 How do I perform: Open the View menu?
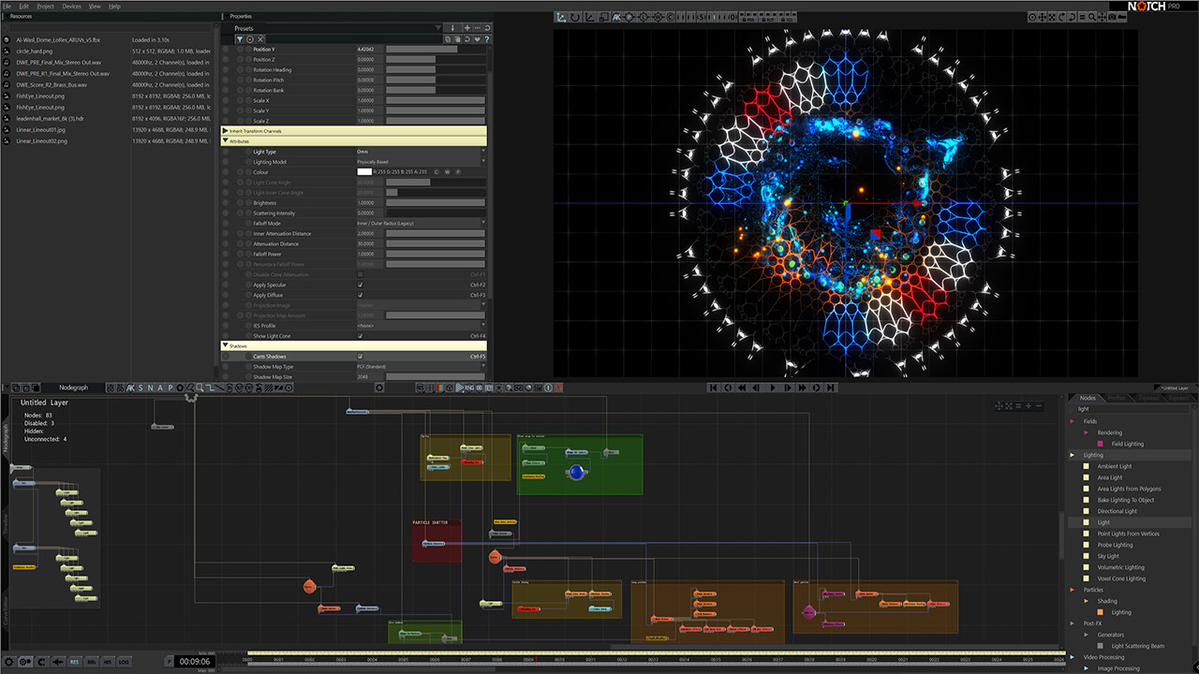pyautogui.click(x=95, y=6)
